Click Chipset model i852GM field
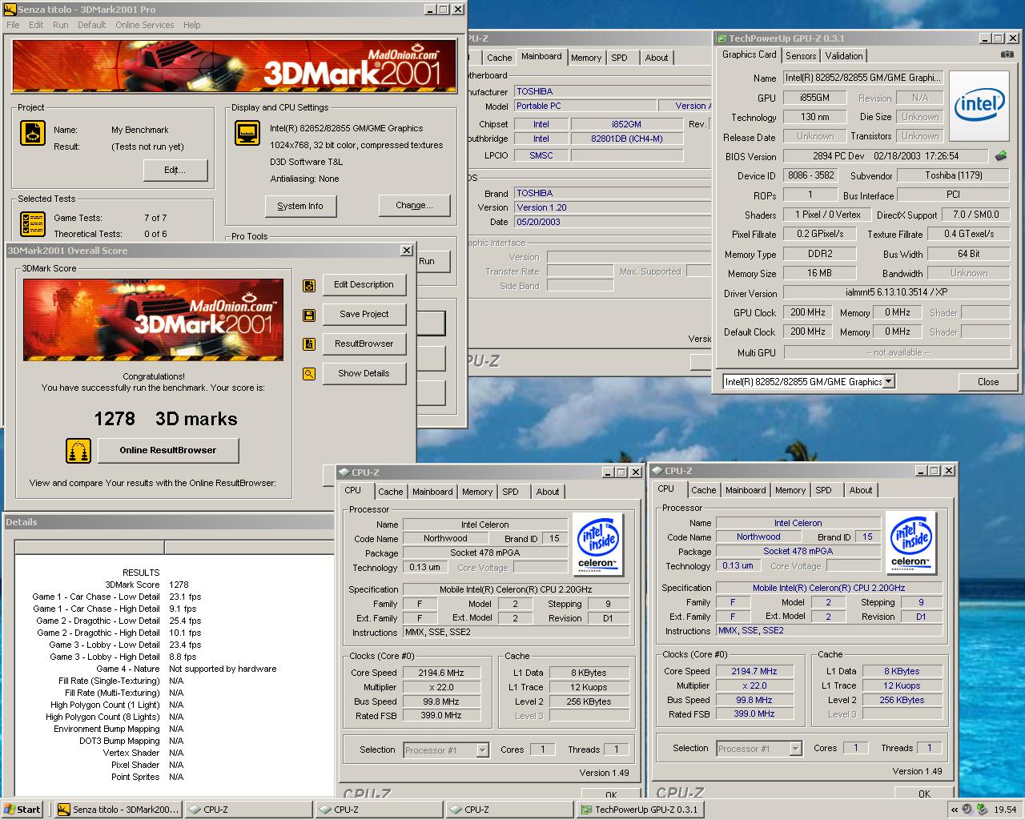 click(626, 124)
